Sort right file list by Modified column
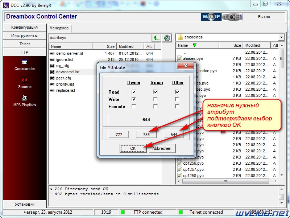This screenshot has height=218, width=290. [257, 46]
